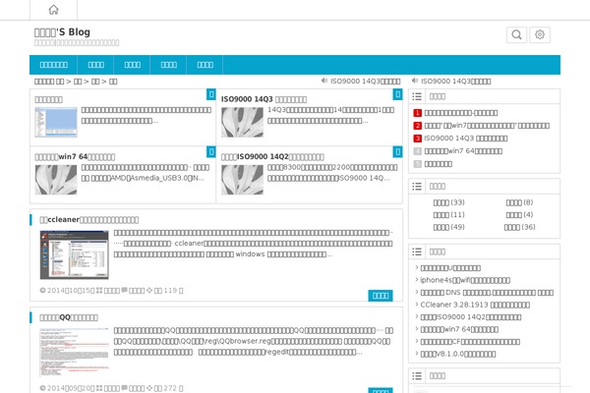Click the speaker icon above the sidebar
This screenshot has height=393, width=590.
pos(415,81)
